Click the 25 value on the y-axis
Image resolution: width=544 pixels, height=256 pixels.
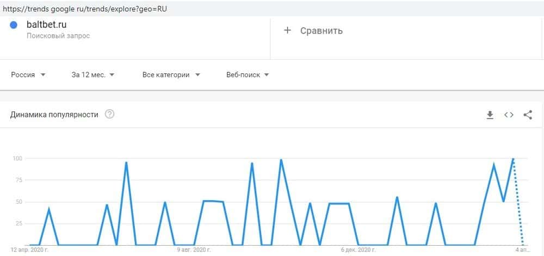click(x=19, y=223)
